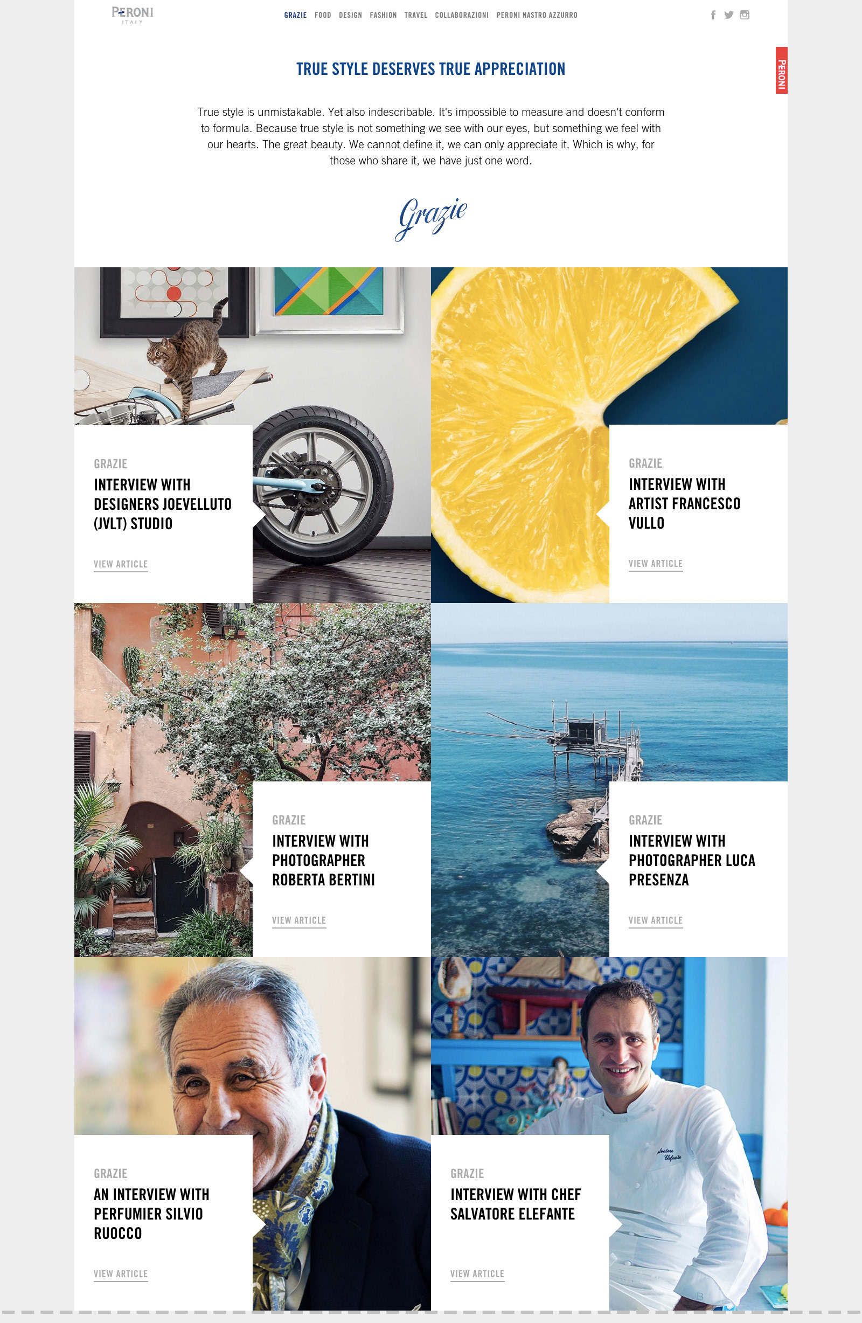
Task: Click the Grazie script signature graphic
Action: tap(430, 218)
